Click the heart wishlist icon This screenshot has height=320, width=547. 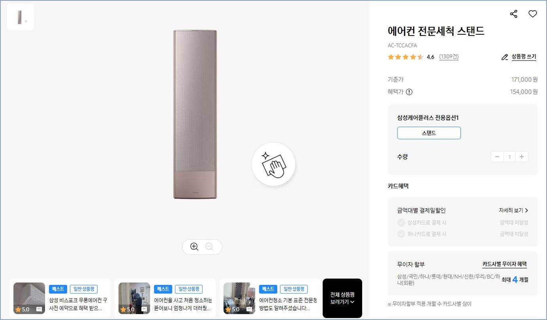coord(533,14)
